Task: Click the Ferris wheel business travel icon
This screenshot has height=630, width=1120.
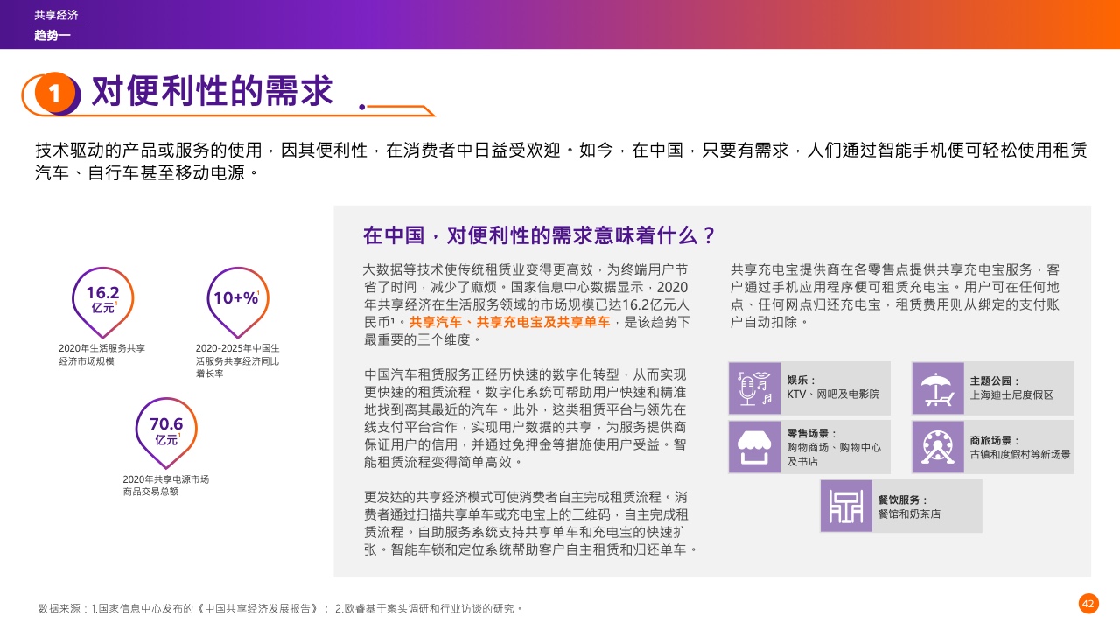Action: click(x=937, y=446)
